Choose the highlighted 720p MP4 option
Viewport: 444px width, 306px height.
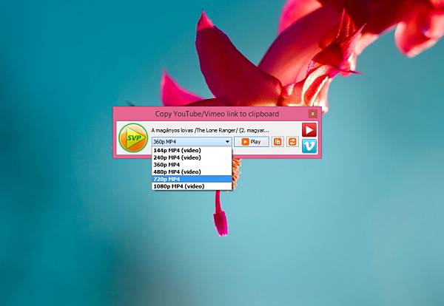(x=192, y=179)
